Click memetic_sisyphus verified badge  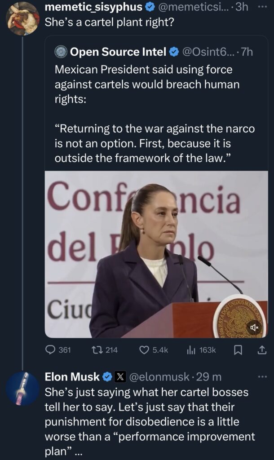151,7
